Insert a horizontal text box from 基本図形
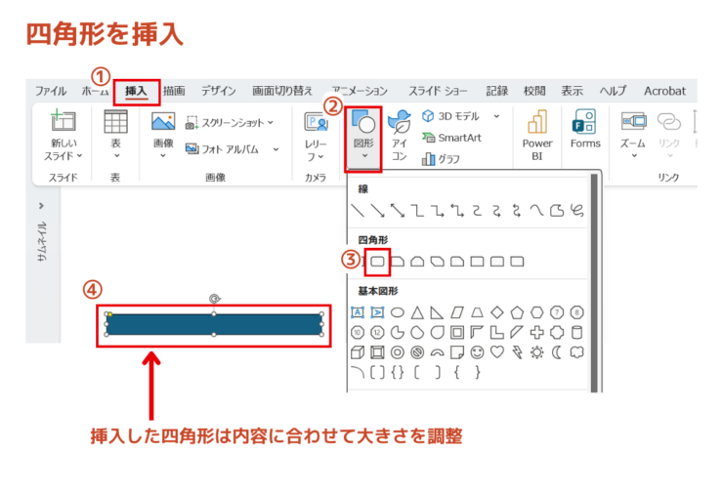The image size is (723, 493). point(358,312)
